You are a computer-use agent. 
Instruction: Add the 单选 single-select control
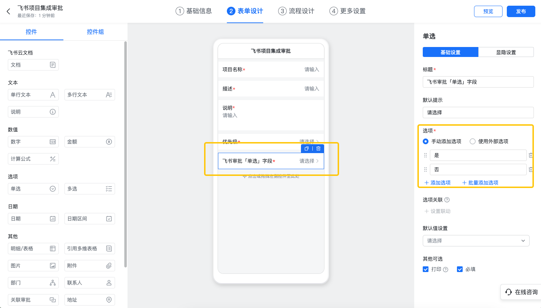(33, 189)
